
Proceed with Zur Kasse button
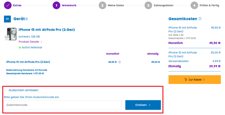195,79
